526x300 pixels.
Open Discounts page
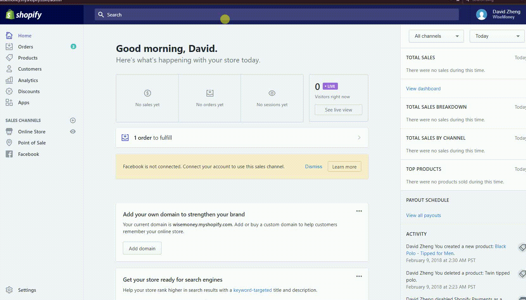point(29,91)
